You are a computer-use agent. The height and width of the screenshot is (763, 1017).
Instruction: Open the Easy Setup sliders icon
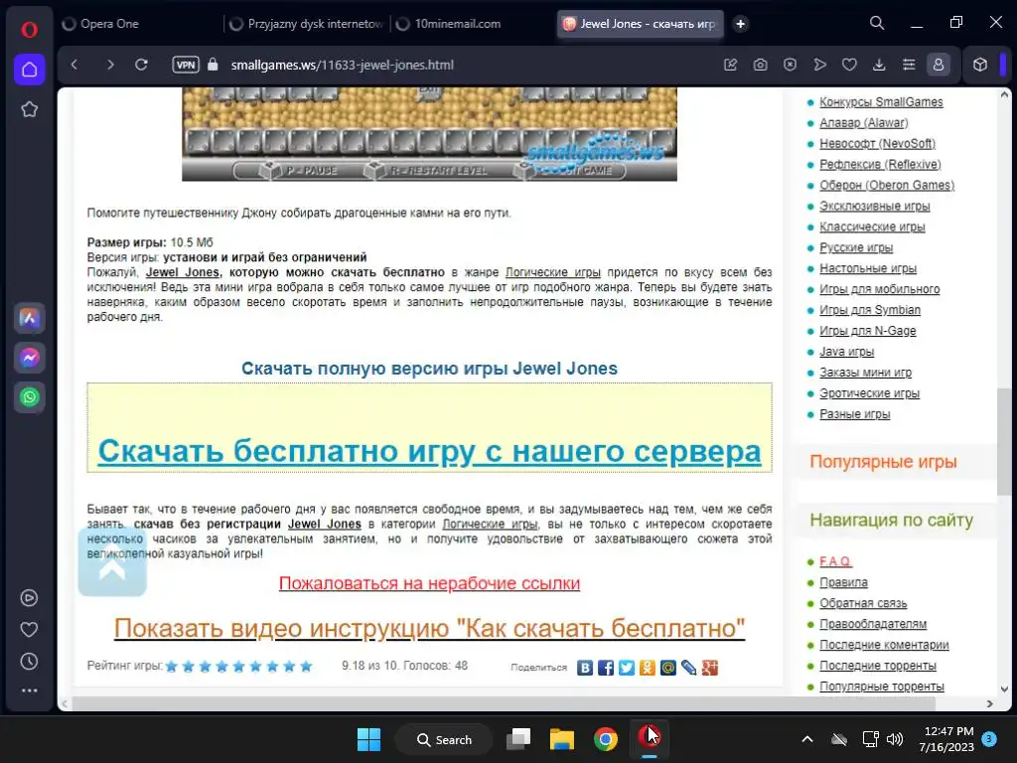tap(909, 65)
